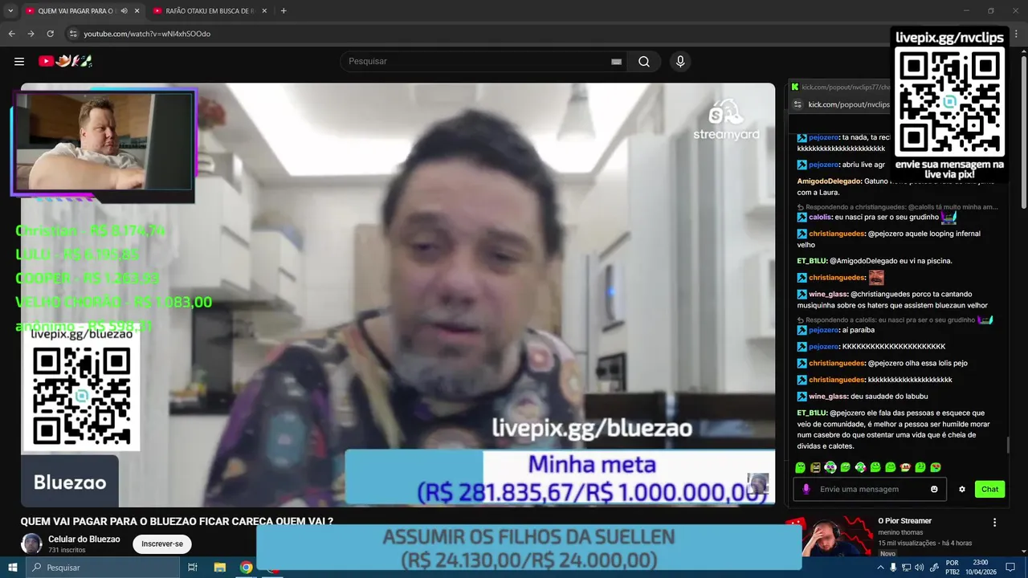Open the on-screen keyboard icon in search box
Screen dimensions: 1028x578
[616, 62]
